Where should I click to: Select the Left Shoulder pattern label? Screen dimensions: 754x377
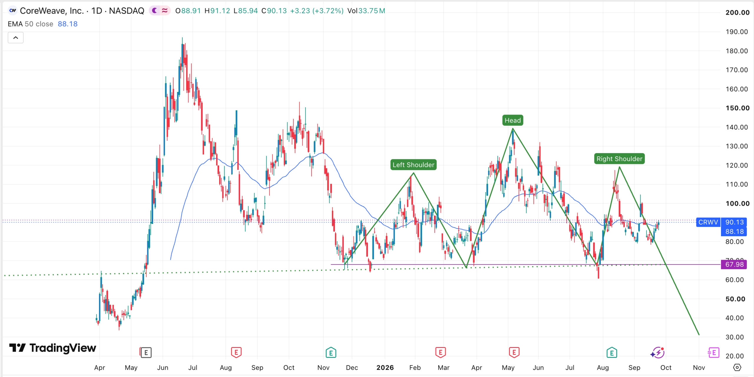point(413,165)
